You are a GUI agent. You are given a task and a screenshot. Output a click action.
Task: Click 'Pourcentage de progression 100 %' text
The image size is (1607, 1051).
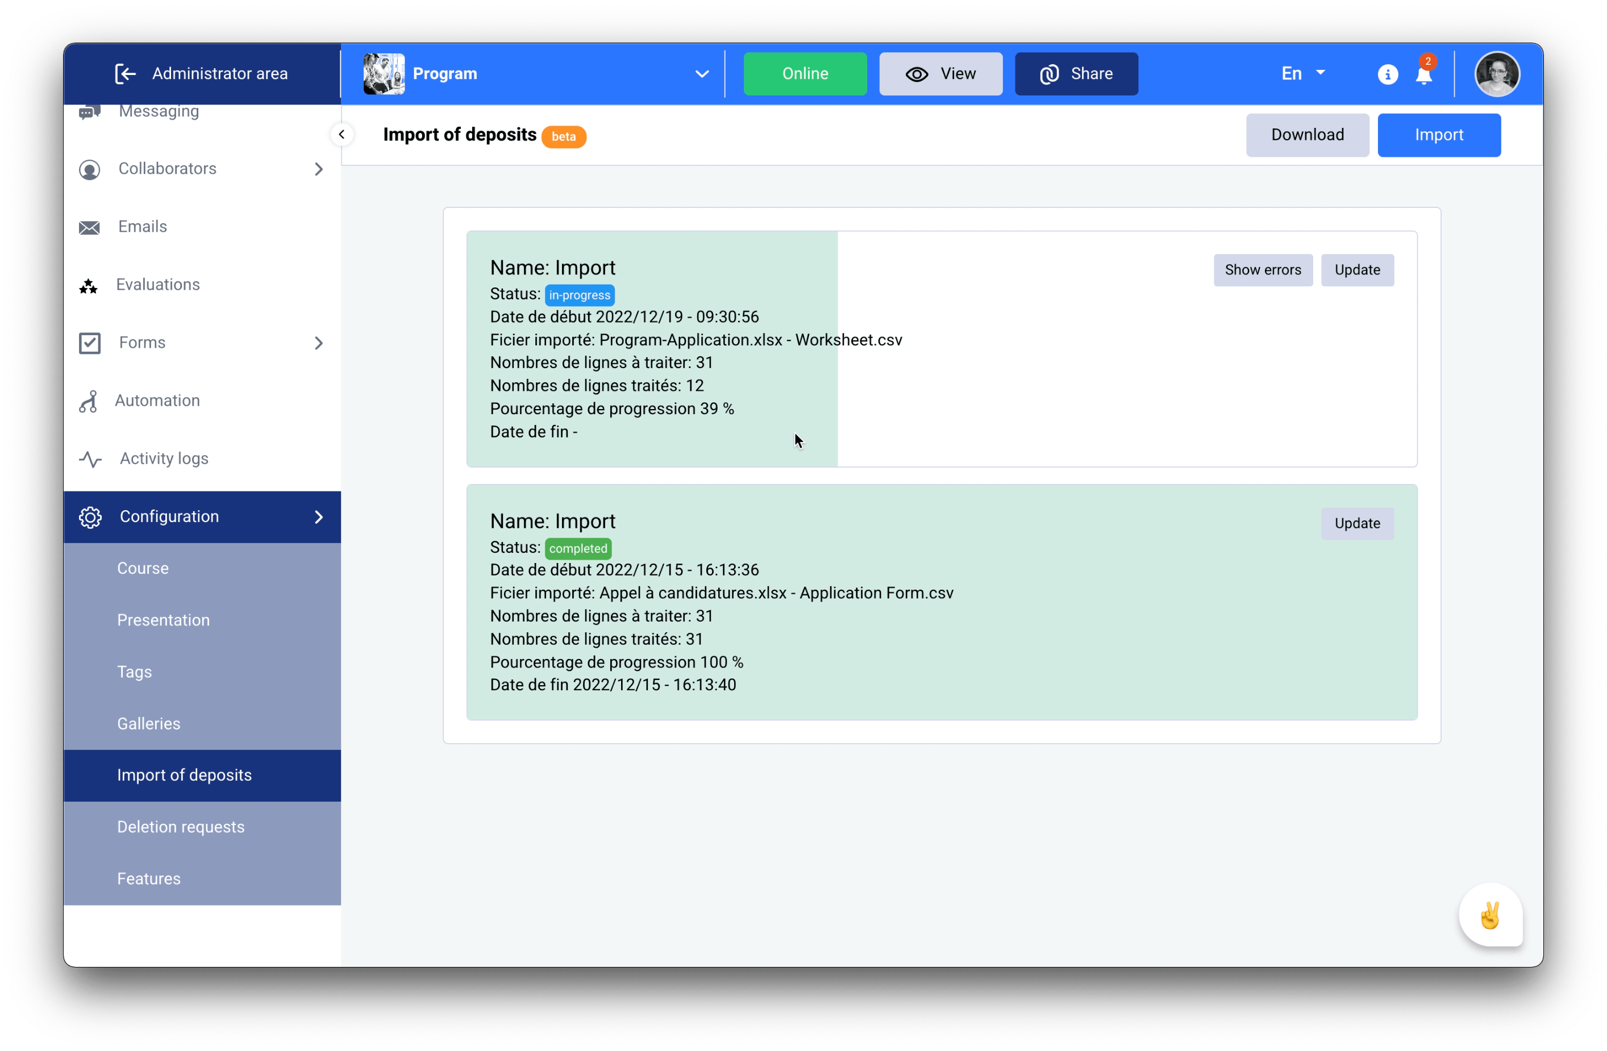(x=617, y=662)
